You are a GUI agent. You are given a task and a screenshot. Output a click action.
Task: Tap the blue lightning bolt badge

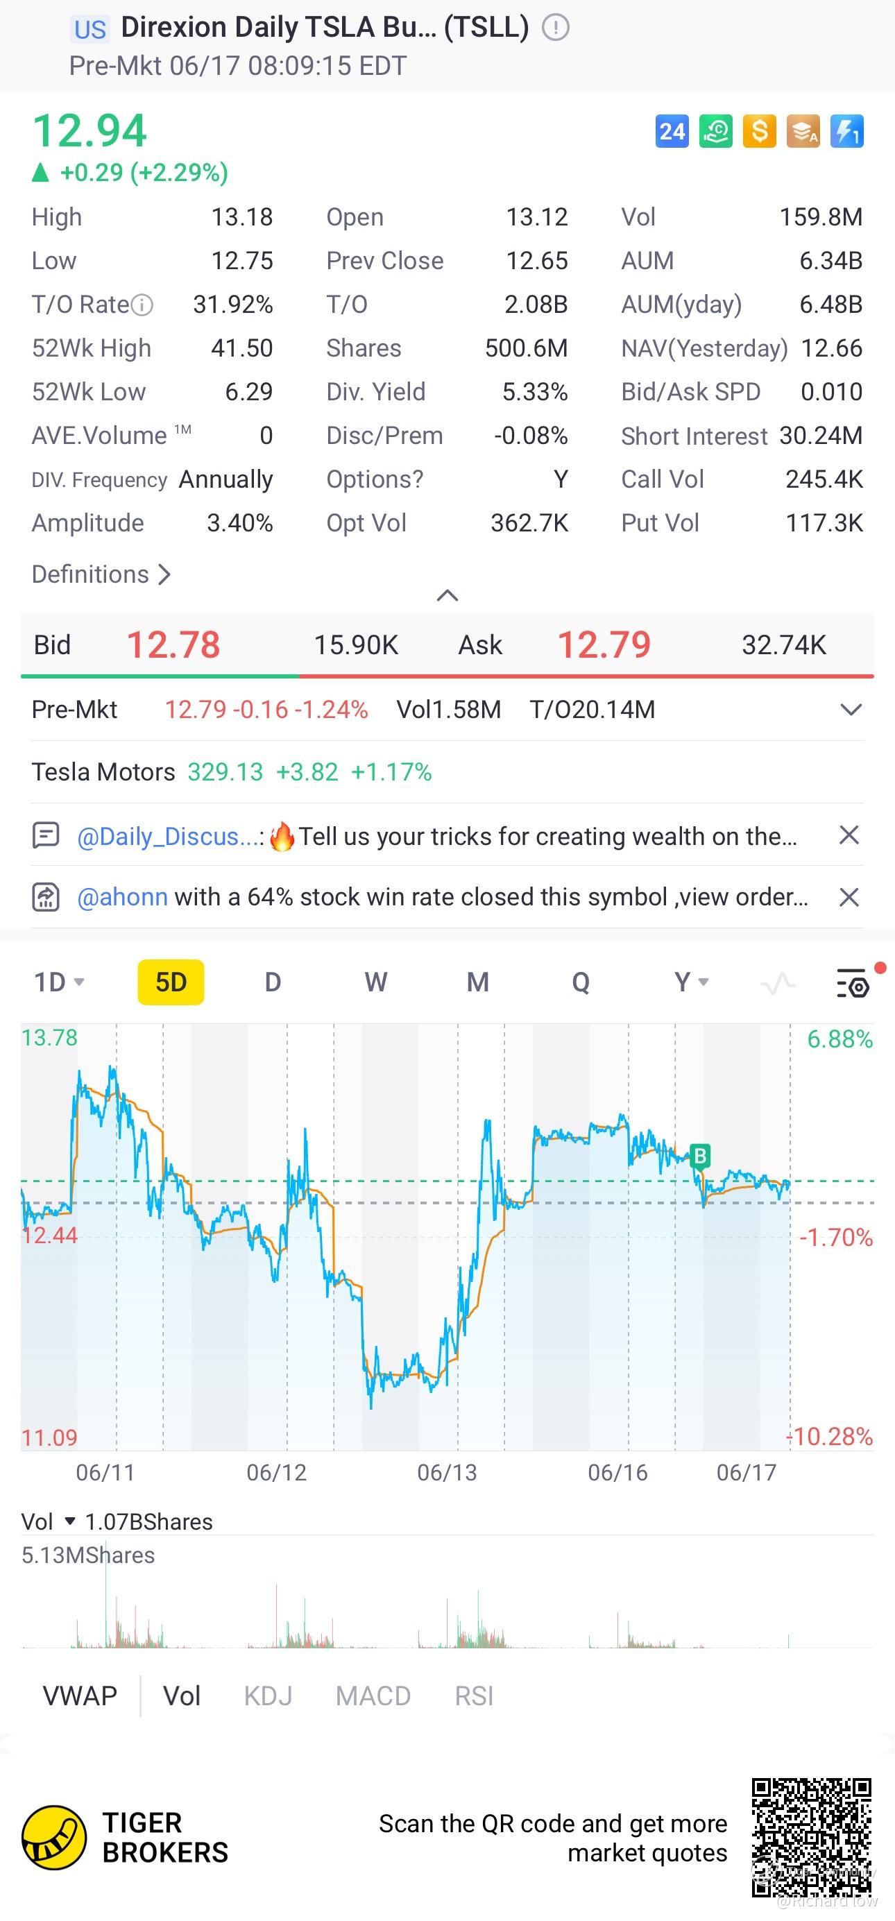(847, 132)
